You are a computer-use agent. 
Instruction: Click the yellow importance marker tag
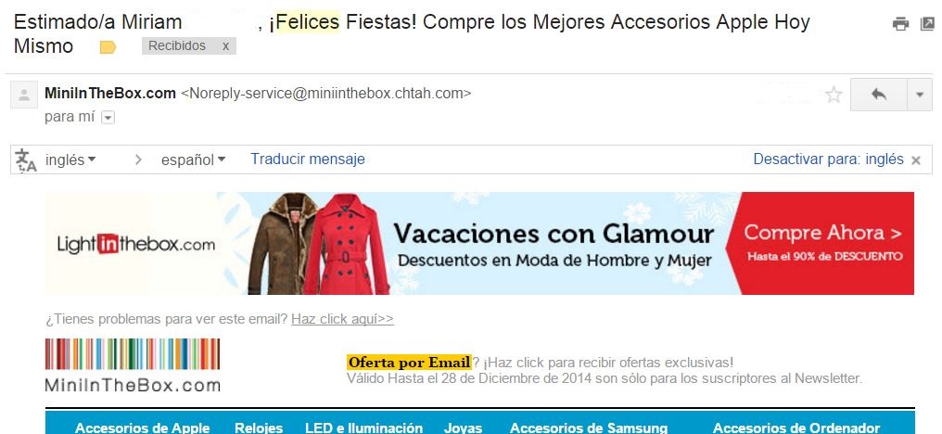pyautogui.click(x=108, y=47)
